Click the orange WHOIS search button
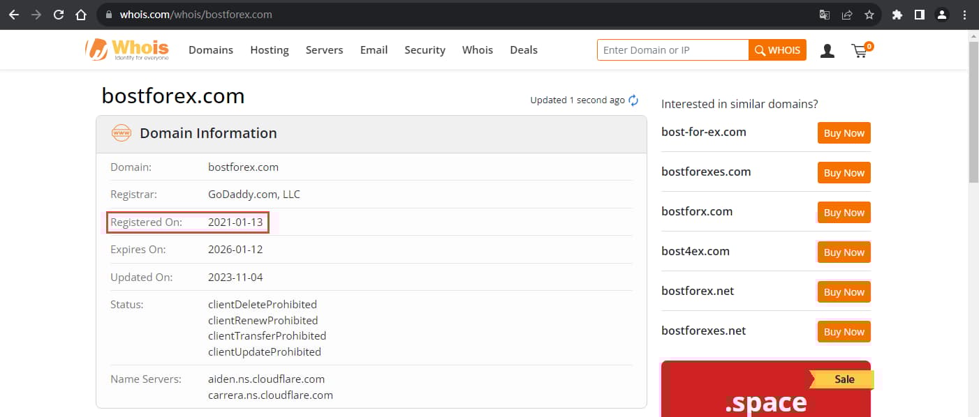Image resolution: width=979 pixels, height=417 pixels. pyautogui.click(x=778, y=50)
